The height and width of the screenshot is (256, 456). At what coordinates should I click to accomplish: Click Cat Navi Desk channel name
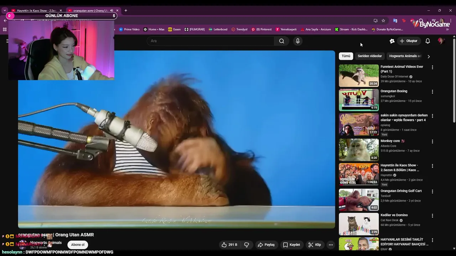(389, 220)
